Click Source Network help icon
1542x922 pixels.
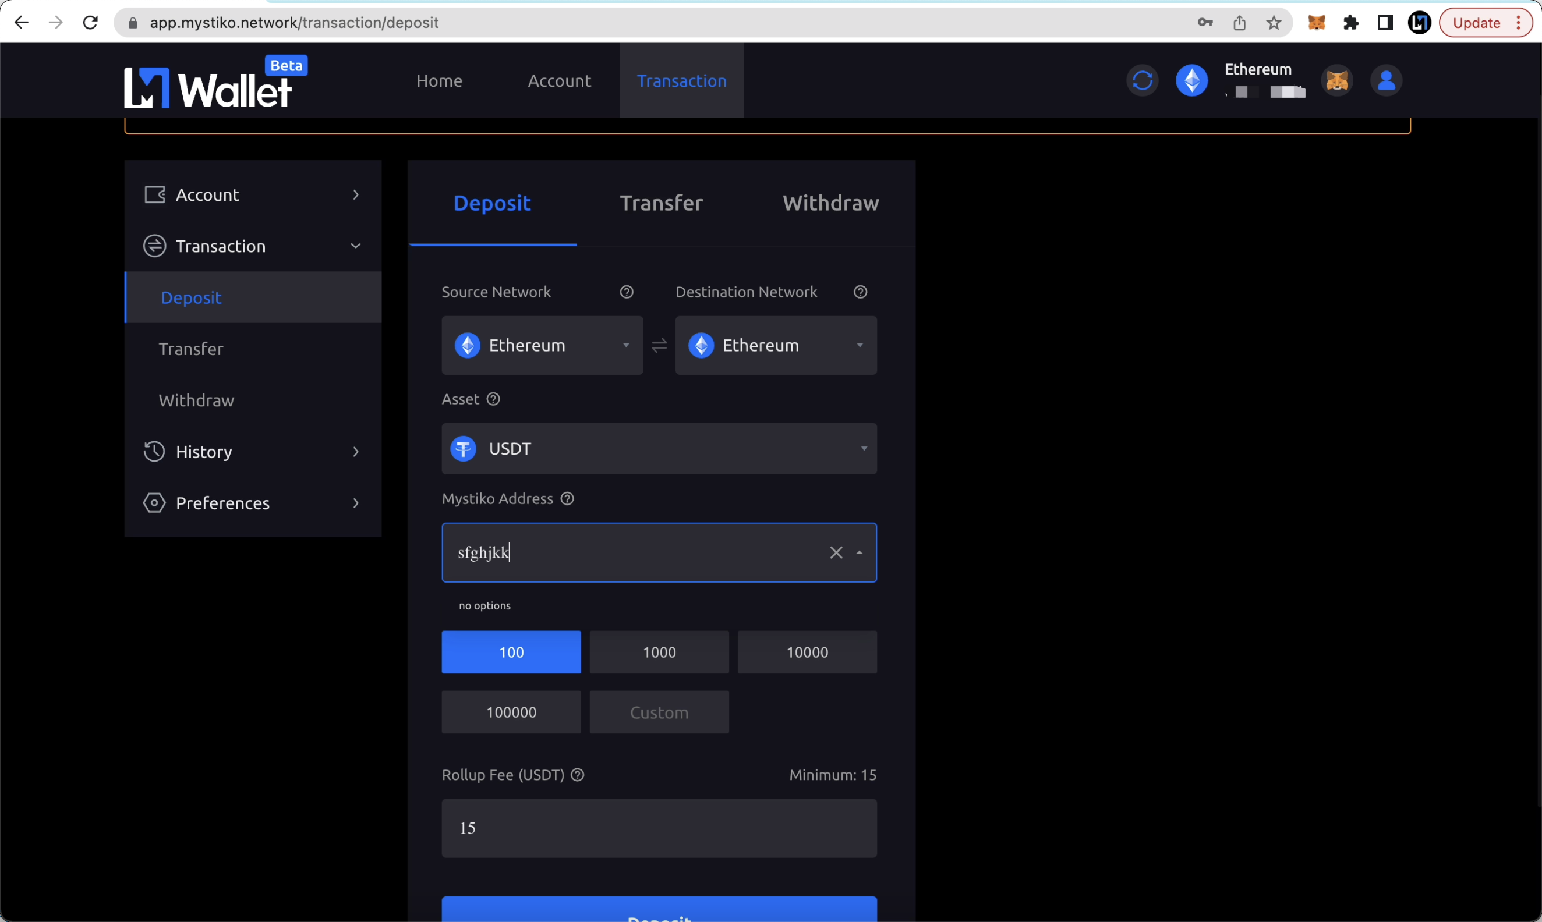pyautogui.click(x=627, y=292)
